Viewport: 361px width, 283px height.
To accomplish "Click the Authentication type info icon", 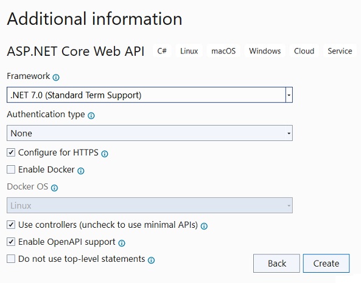I will tap(91, 115).
